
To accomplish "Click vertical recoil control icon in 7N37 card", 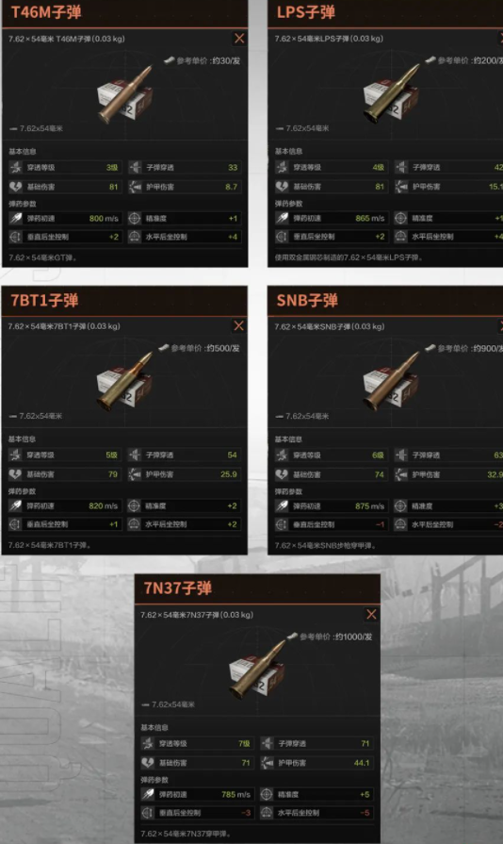I will (x=147, y=812).
